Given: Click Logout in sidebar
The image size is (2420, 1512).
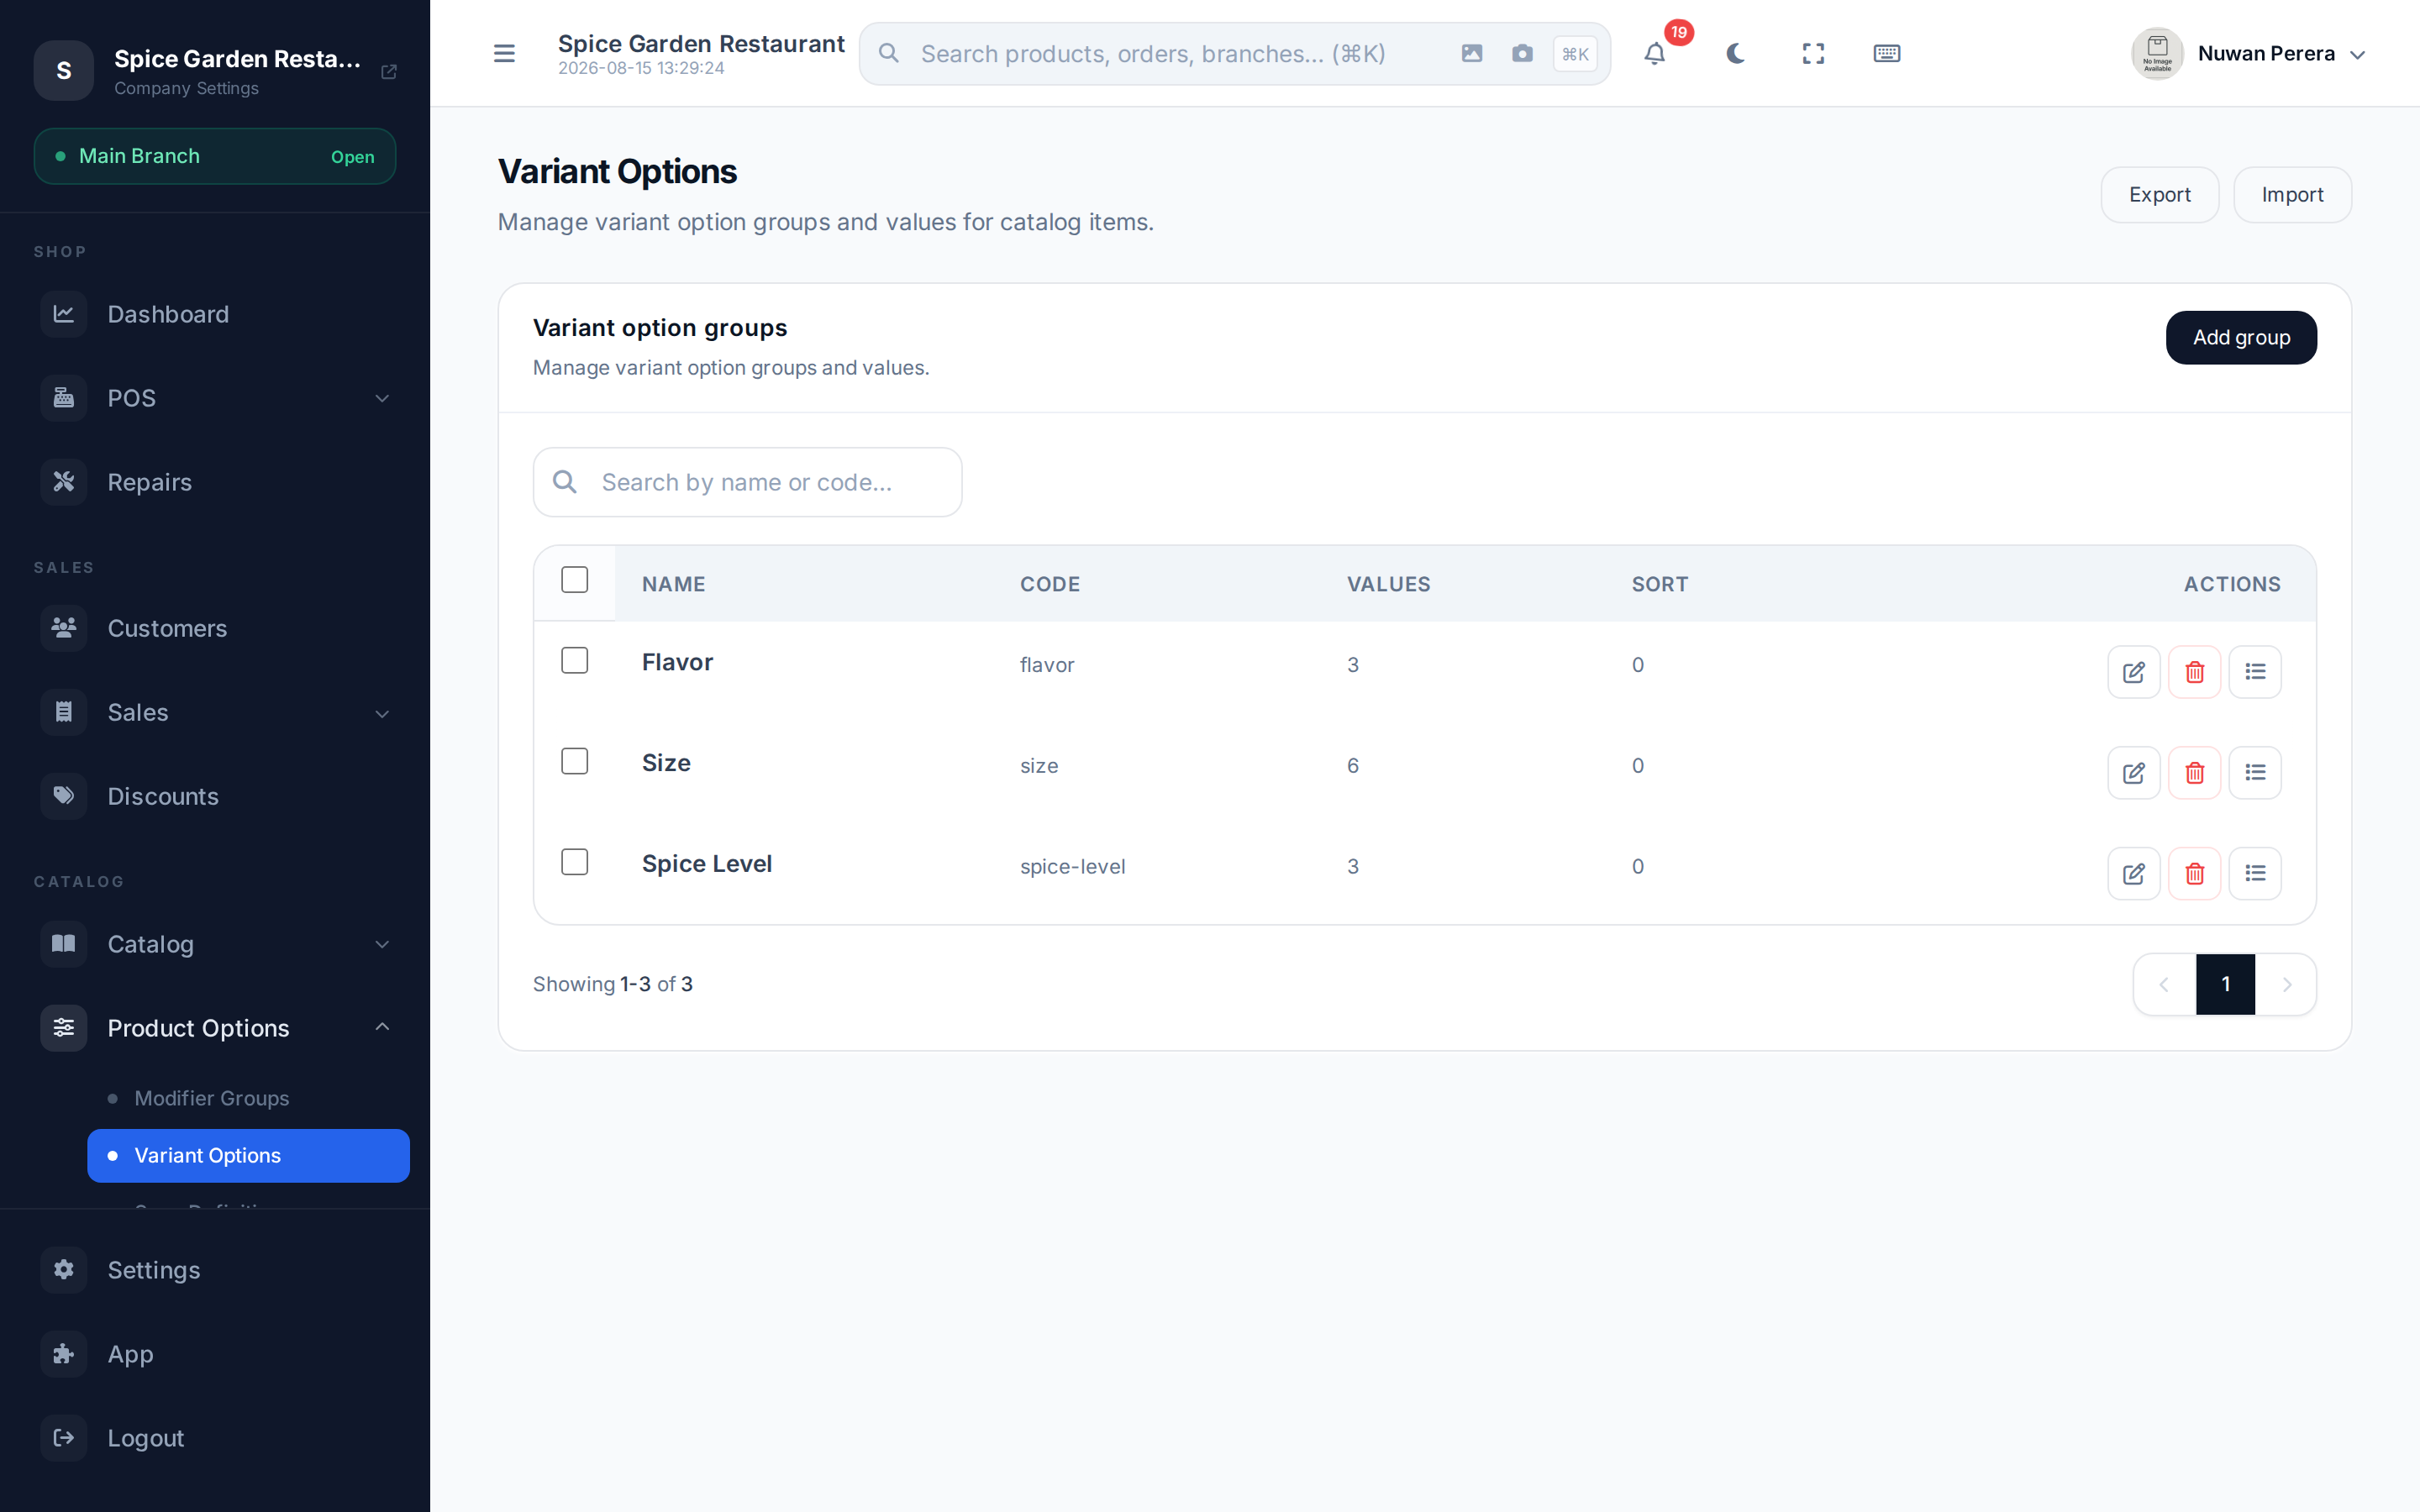Looking at the screenshot, I should click(215, 1438).
